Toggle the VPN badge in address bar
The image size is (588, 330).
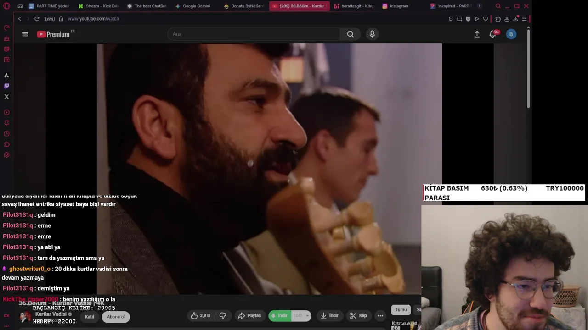coord(50,19)
